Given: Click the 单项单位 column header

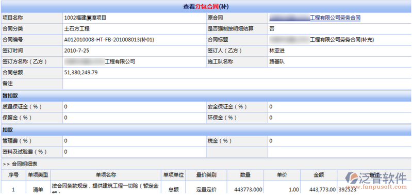Looking at the screenshot, I should click(x=173, y=175).
